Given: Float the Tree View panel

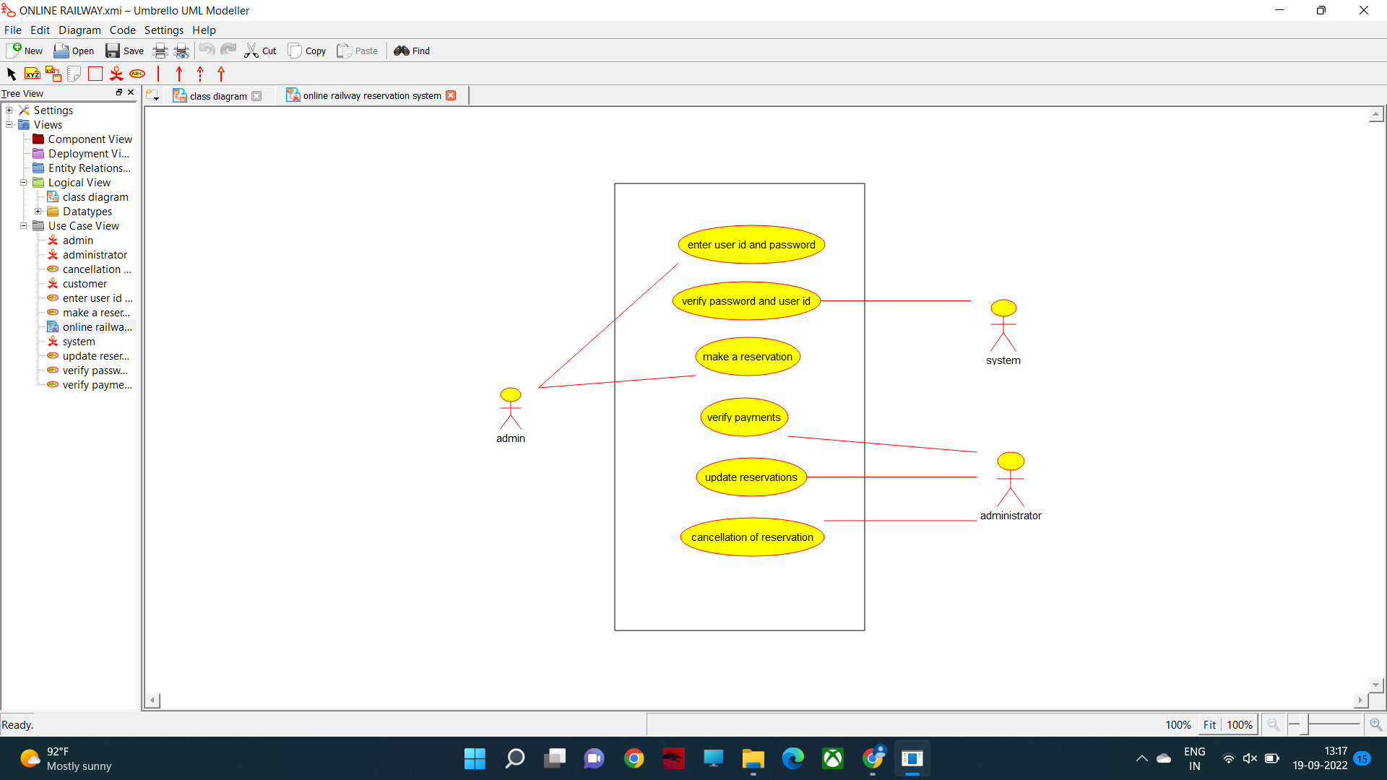Looking at the screenshot, I should [x=119, y=92].
